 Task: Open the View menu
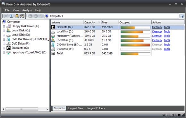tap(16, 10)
